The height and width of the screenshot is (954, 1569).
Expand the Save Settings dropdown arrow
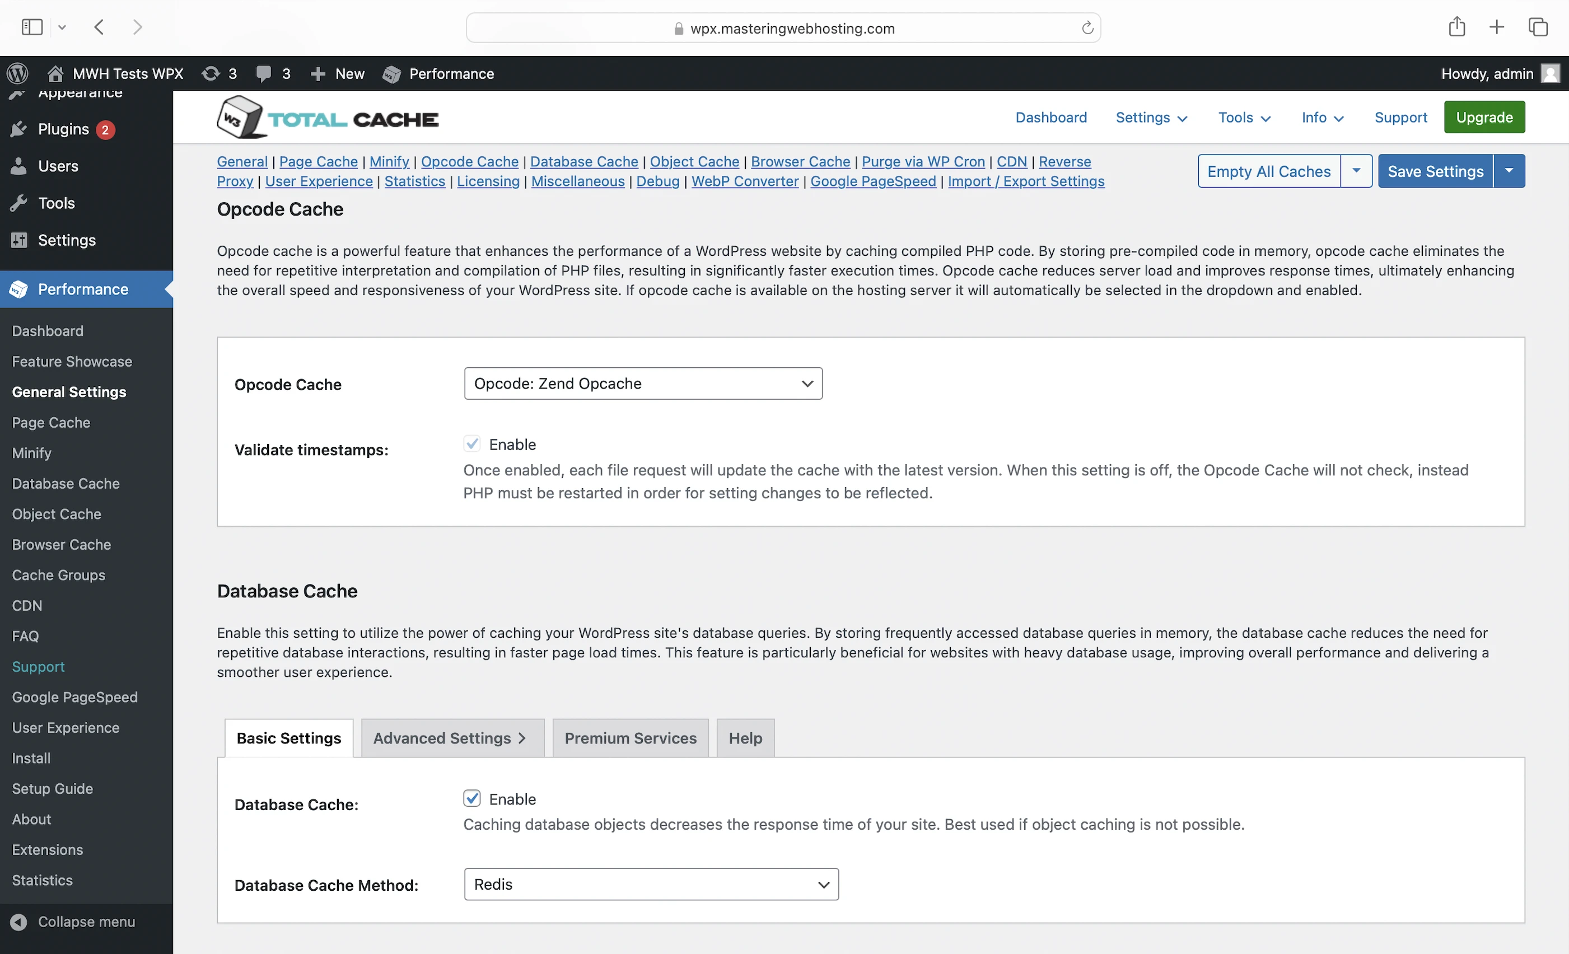1509,171
